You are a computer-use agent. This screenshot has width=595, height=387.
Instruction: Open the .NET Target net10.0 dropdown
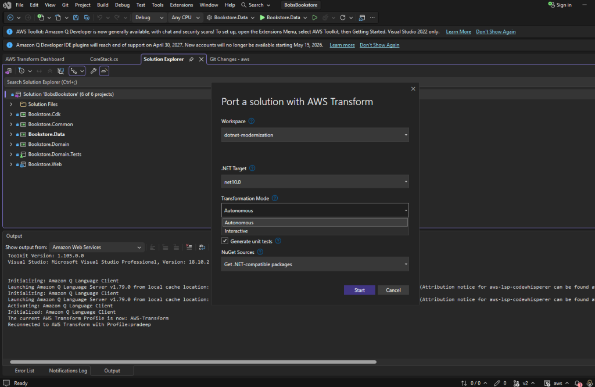click(315, 182)
